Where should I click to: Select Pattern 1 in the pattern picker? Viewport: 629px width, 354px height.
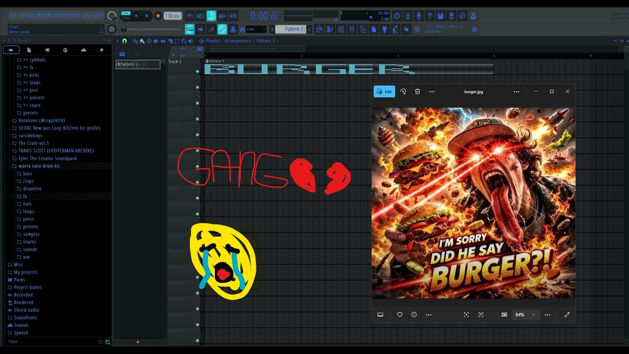(x=138, y=64)
